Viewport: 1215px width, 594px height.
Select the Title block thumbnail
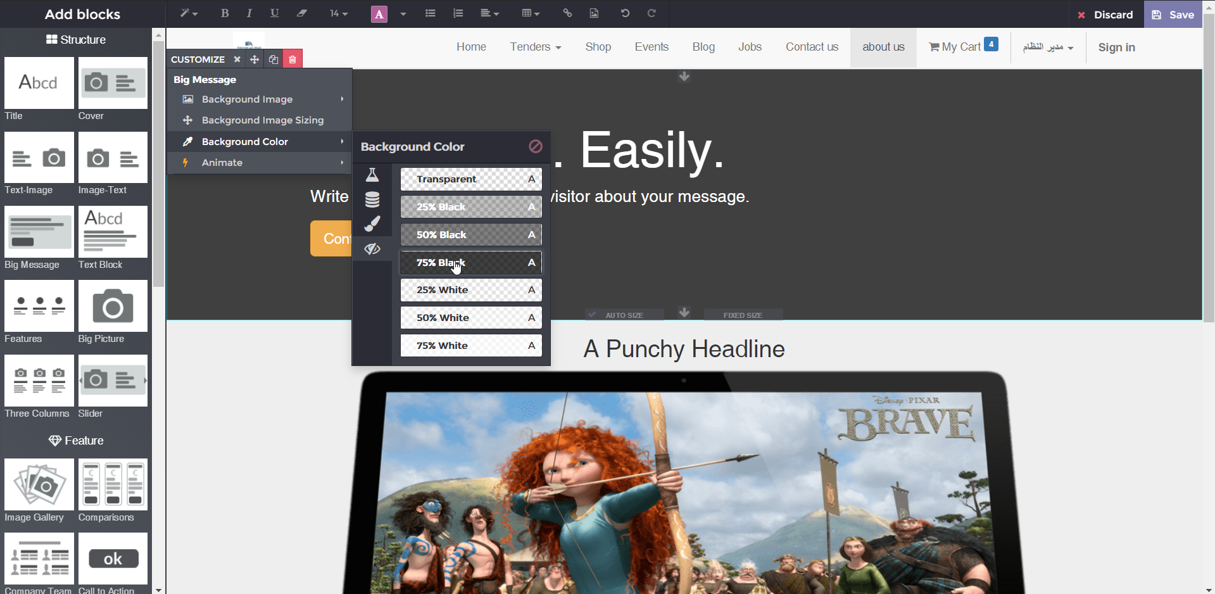(39, 83)
